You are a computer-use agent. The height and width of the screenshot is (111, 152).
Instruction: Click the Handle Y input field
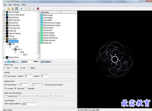point(45,76)
